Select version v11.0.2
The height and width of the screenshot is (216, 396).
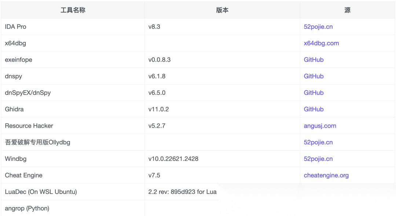tap(159, 109)
